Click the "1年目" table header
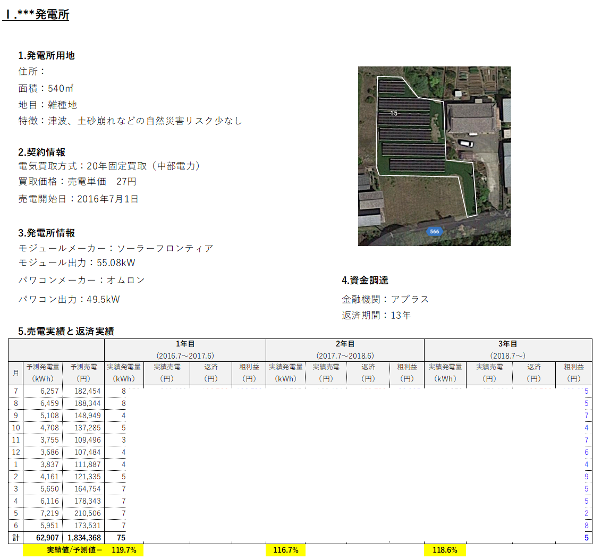Viewport: 610px width, 559px height. click(185, 344)
